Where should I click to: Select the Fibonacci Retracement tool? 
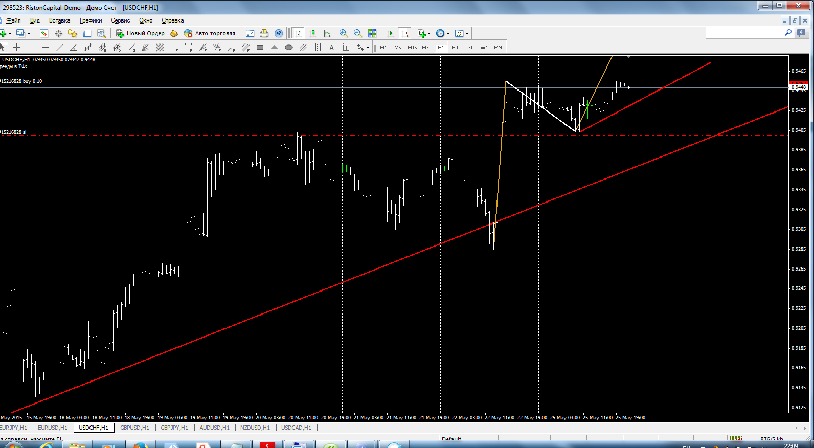point(174,47)
